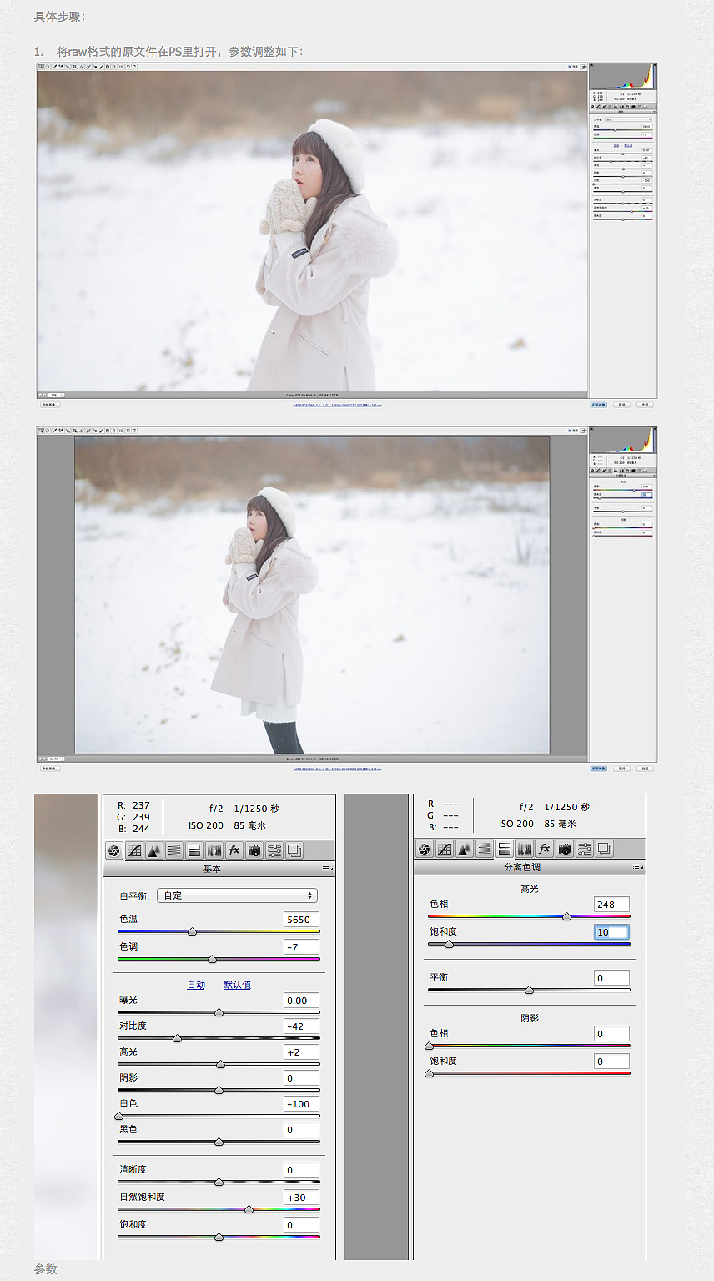Click the 色调 slider handle
Image resolution: width=714 pixels, height=1281 pixels.
[212, 959]
